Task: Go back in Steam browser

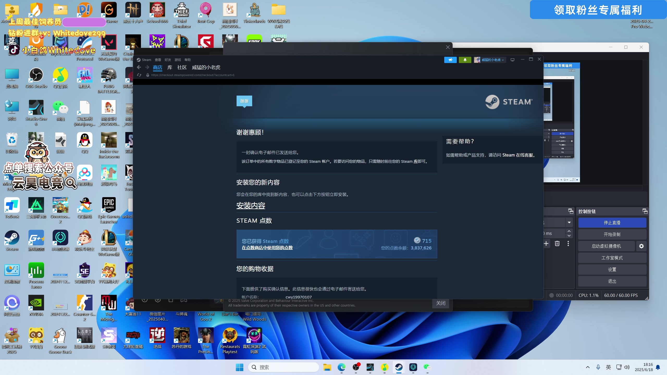Action: click(139, 67)
